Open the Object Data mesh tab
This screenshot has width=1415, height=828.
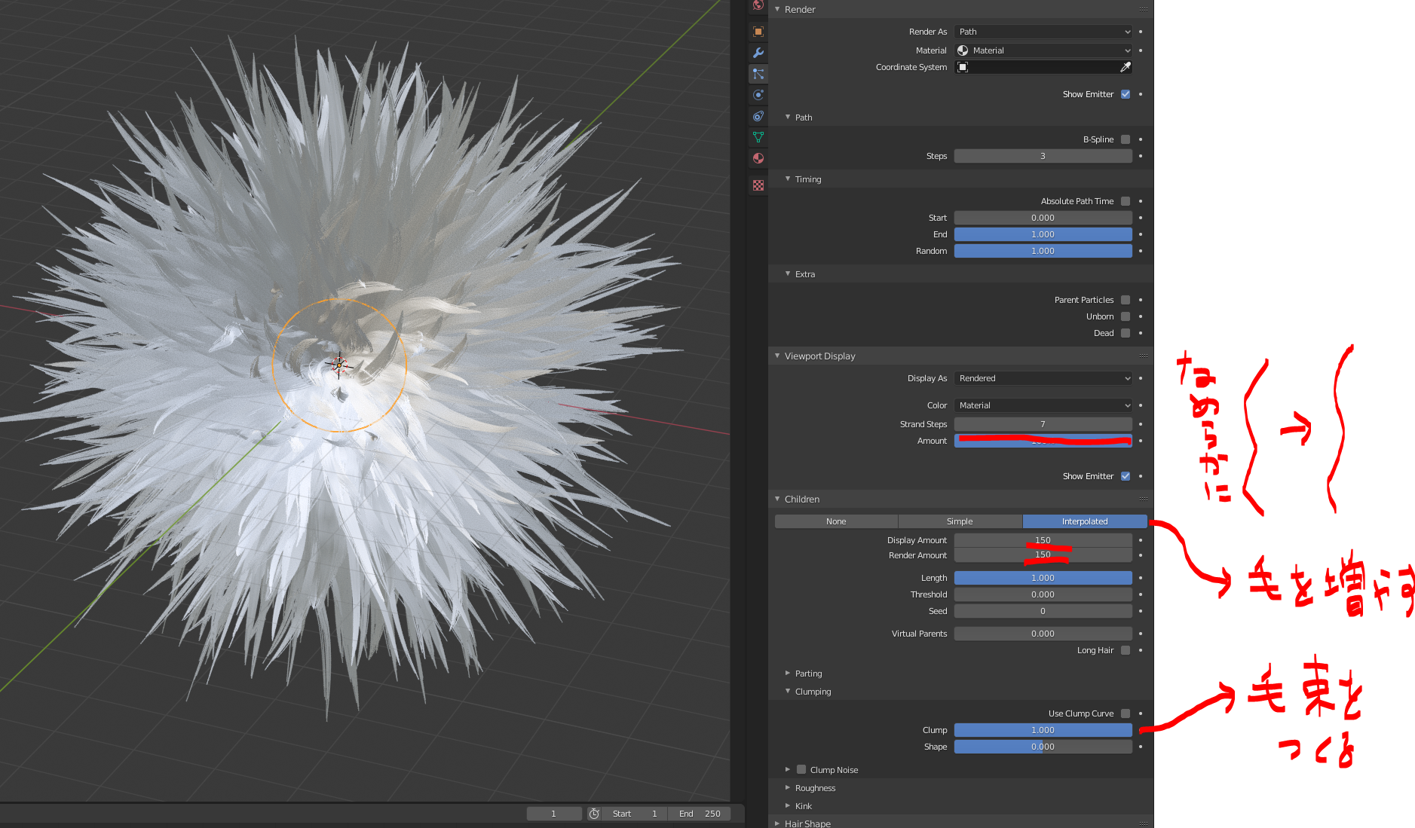pyautogui.click(x=758, y=137)
